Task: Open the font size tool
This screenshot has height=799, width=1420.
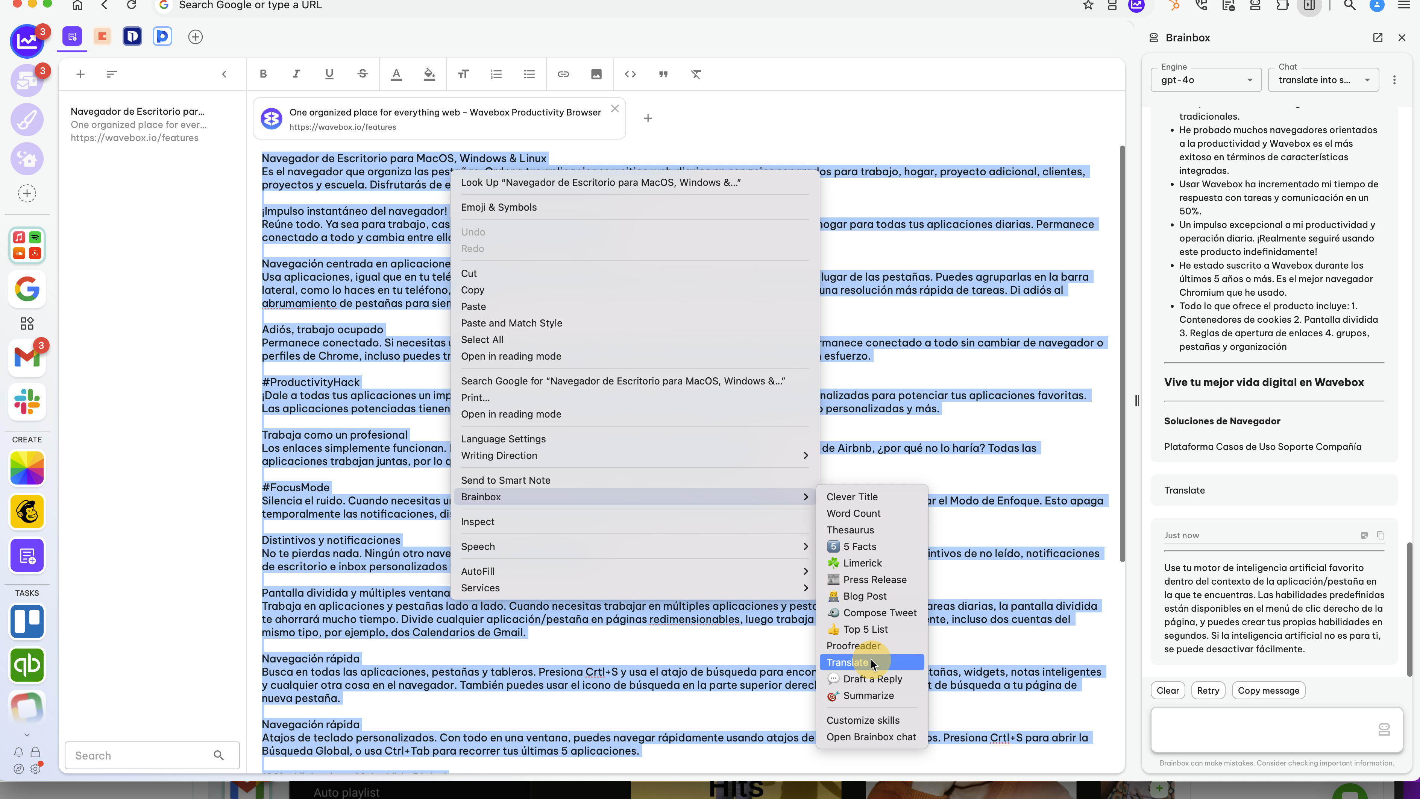Action: coord(463,74)
